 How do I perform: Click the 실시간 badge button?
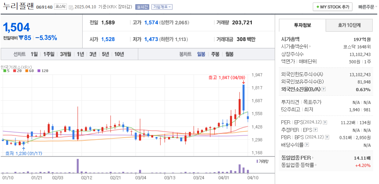pyautogui.click(x=143, y=7)
